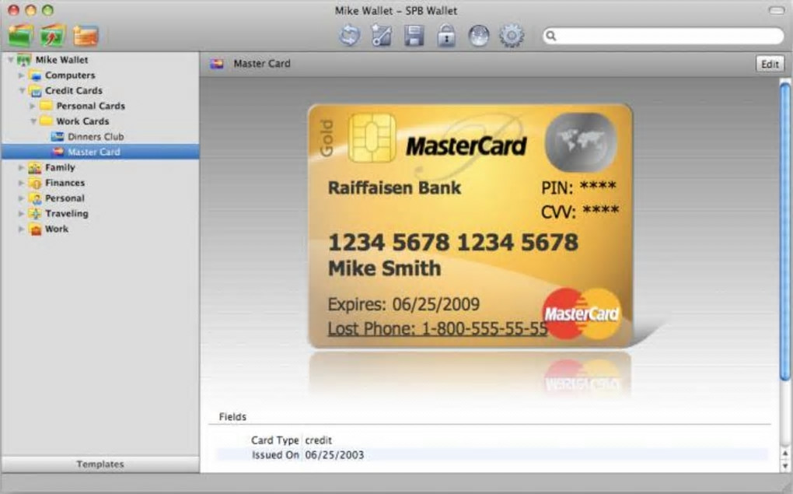Viewport: 793px width, 494px height.
Task: Lock the wallet with padlock icon
Action: (x=446, y=37)
